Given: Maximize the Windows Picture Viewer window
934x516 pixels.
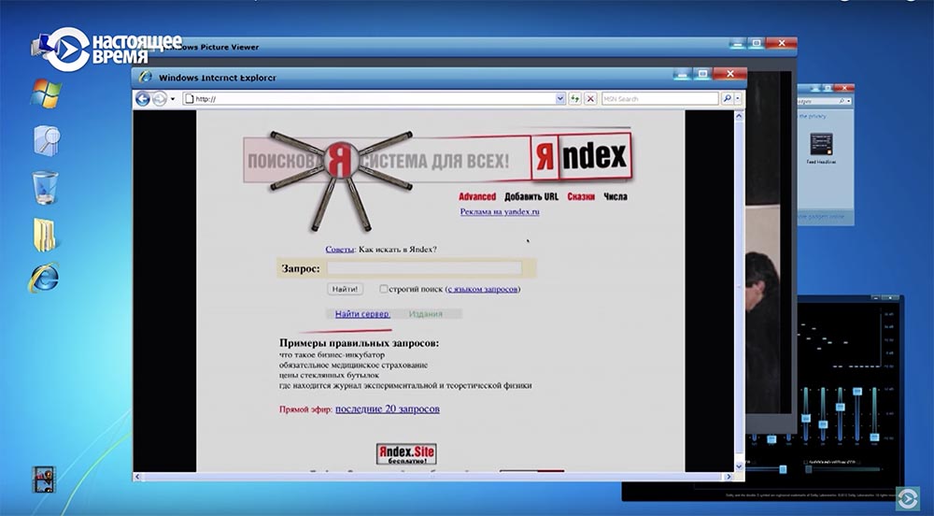Looking at the screenshot, I should (756, 43).
